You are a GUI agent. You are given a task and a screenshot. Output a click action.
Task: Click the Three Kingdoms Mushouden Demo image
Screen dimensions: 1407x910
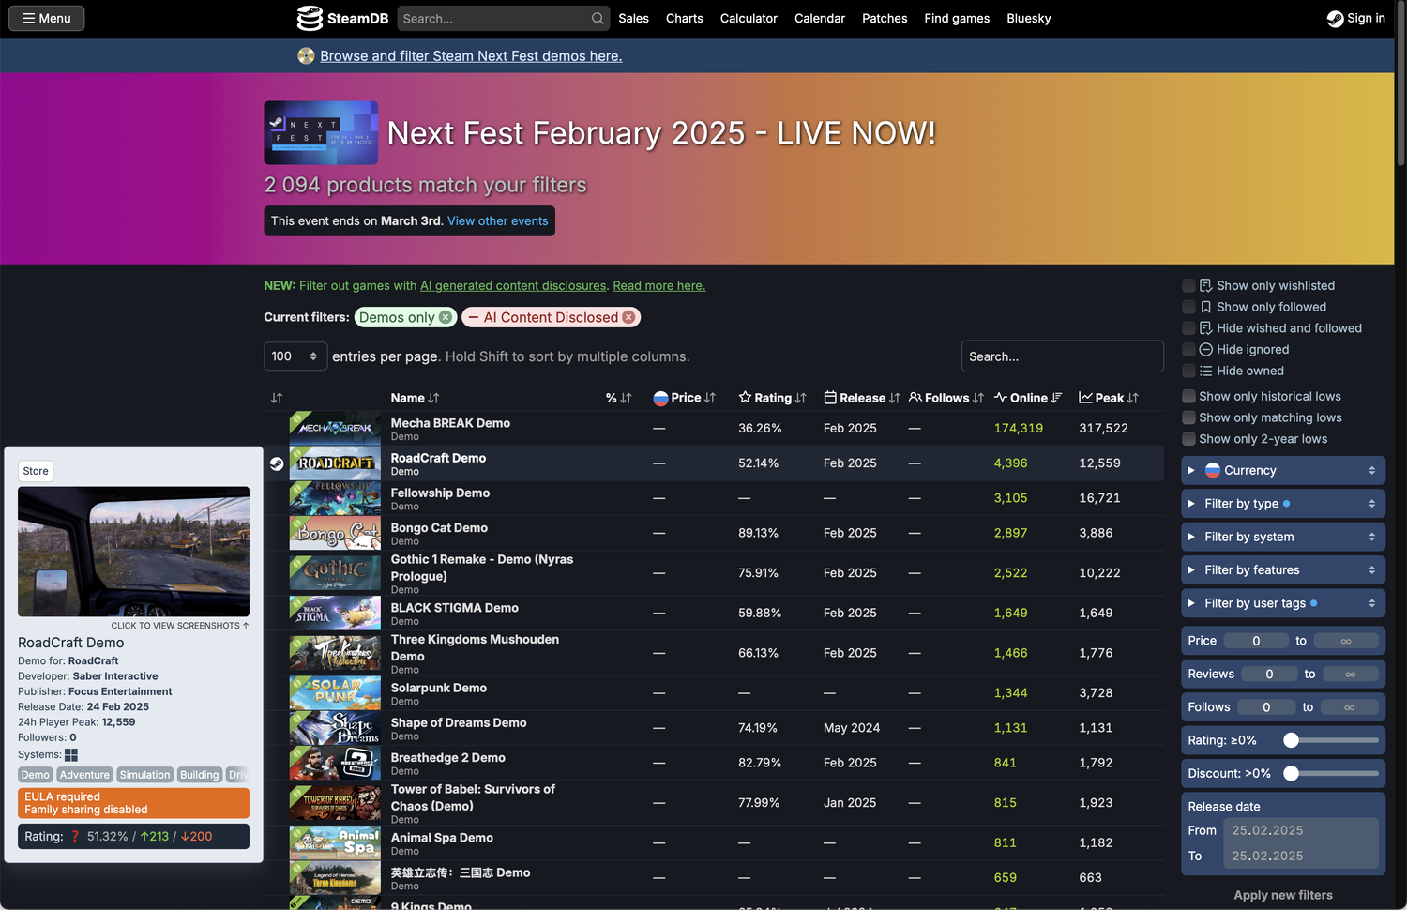tap(335, 653)
